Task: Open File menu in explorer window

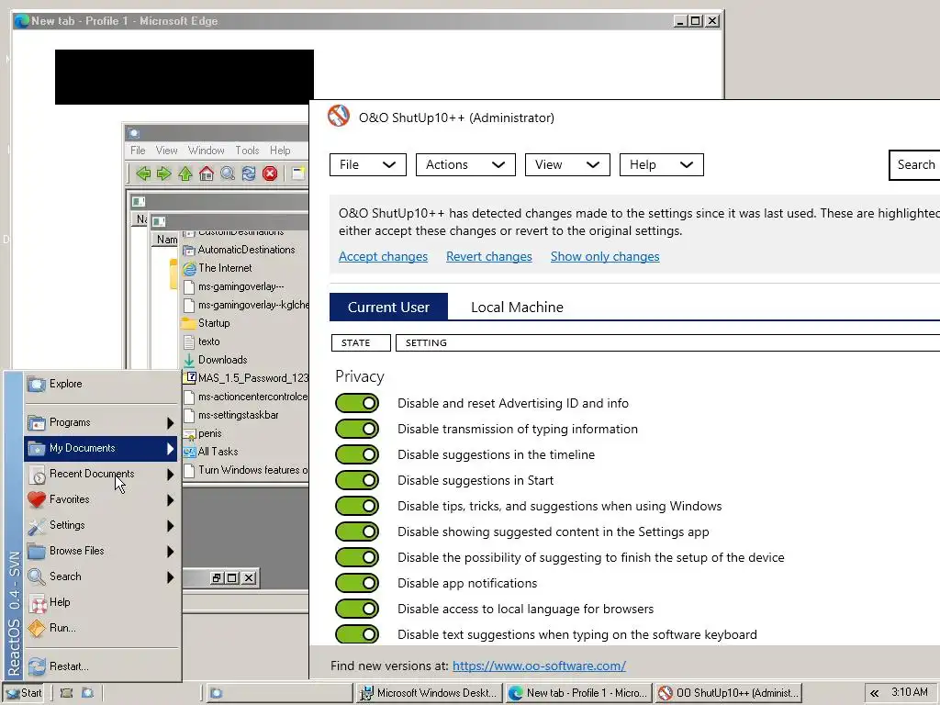Action: coord(138,151)
